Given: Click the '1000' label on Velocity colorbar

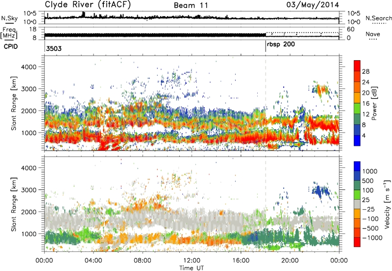Looking at the screenshot, I should point(369,171).
